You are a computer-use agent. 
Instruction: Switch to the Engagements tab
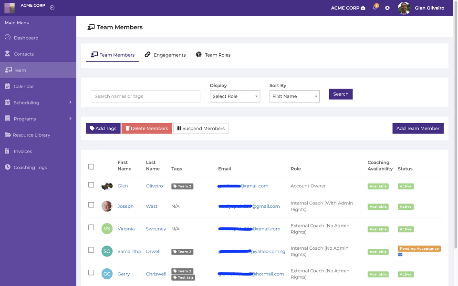point(165,55)
